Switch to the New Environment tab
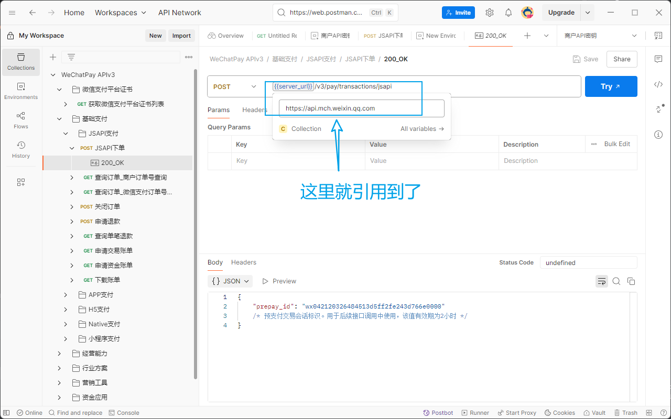The image size is (671, 419). click(437, 36)
